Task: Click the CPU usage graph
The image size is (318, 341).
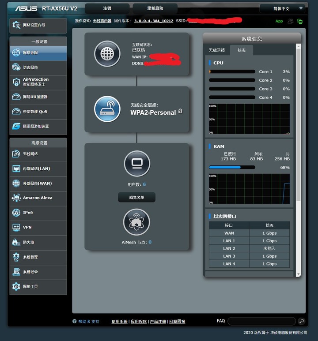Action: 249,119
